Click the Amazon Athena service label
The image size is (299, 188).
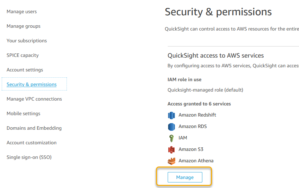(x=196, y=161)
